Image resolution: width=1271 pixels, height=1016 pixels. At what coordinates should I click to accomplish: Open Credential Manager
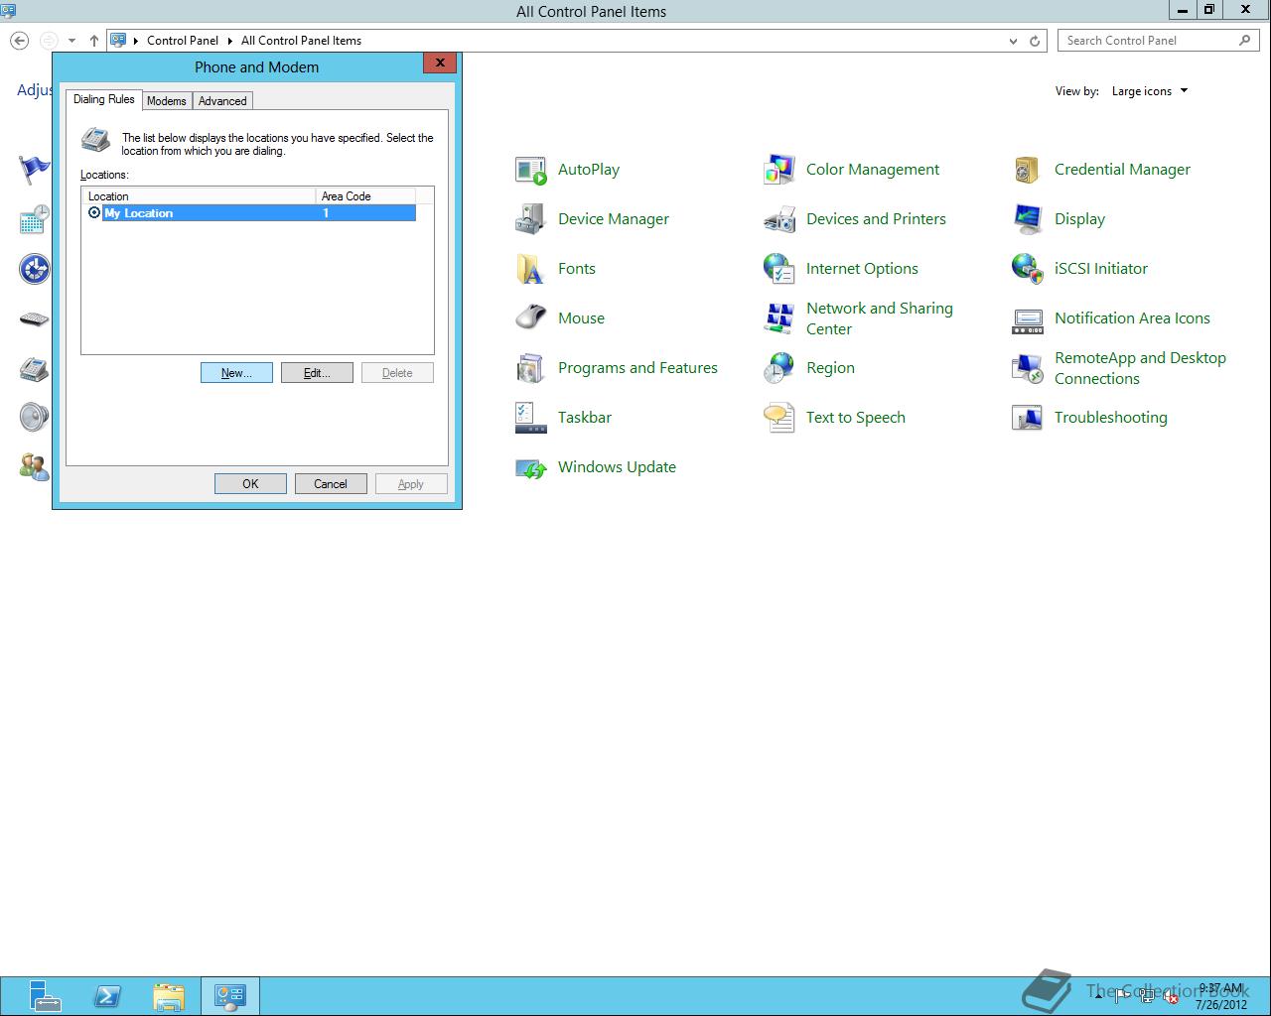(1122, 169)
